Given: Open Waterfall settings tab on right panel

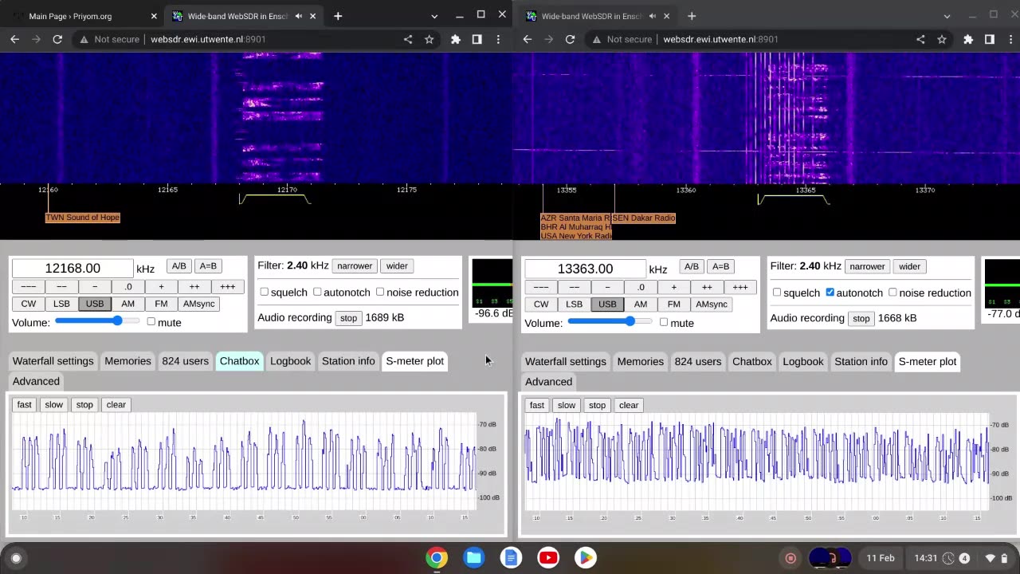Looking at the screenshot, I should click(x=565, y=362).
